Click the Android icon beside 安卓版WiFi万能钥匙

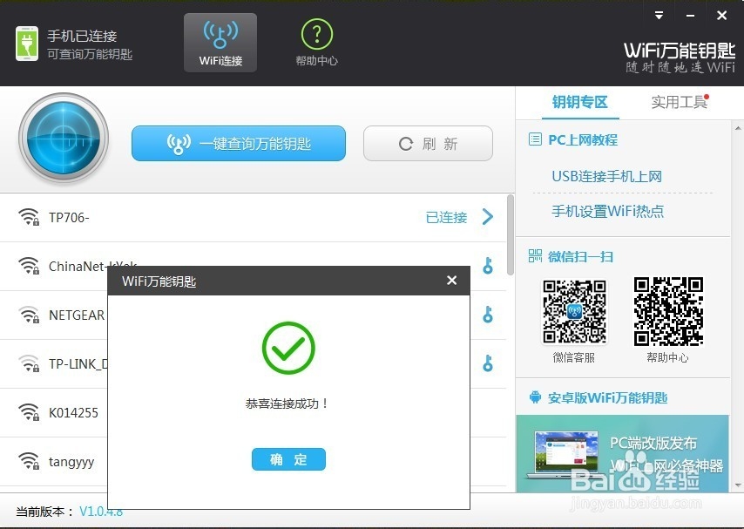(535, 397)
